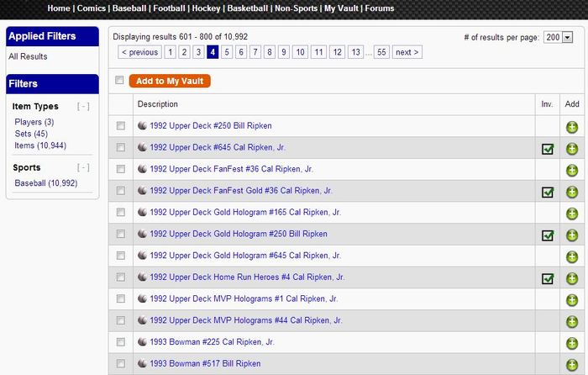Select Gold Hologram #165 row checkbox
The height and width of the screenshot is (375, 588).
tap(121, 212)
